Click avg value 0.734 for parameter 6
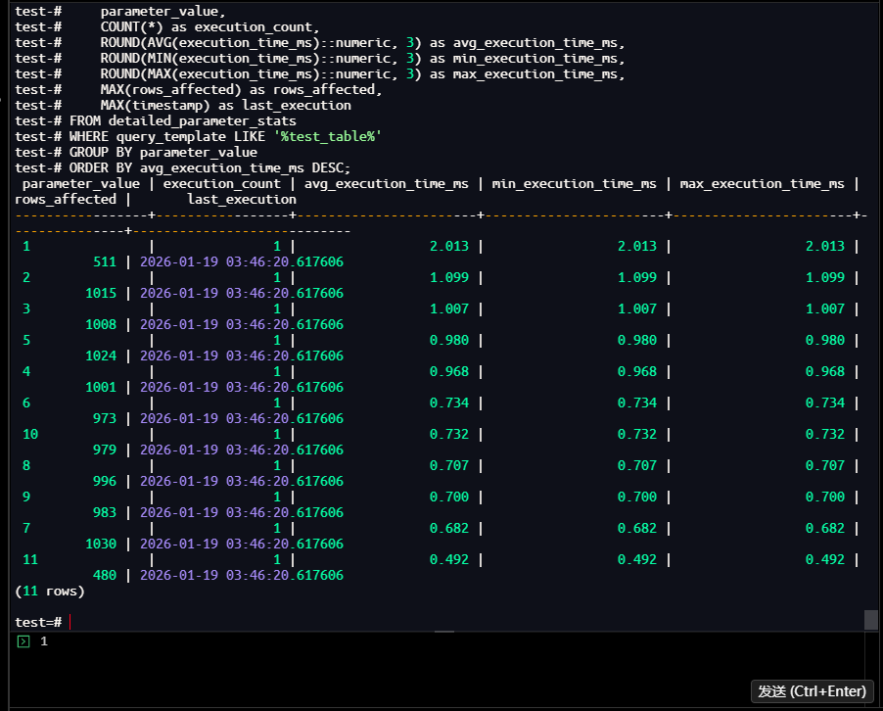Image resolution: width=883 pixels, height=711 pixels. click(448, 403)
